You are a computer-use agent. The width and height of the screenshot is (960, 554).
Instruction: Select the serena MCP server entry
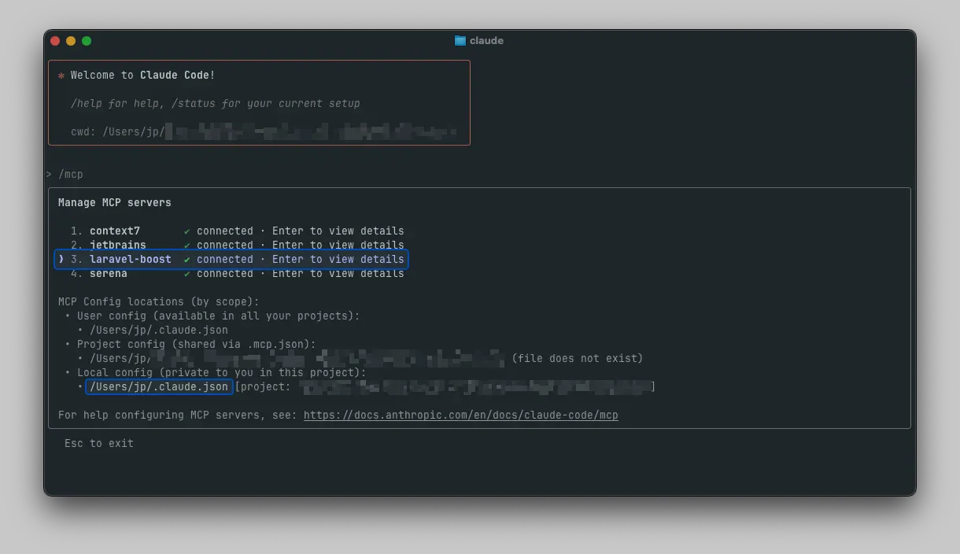(109, 273)
